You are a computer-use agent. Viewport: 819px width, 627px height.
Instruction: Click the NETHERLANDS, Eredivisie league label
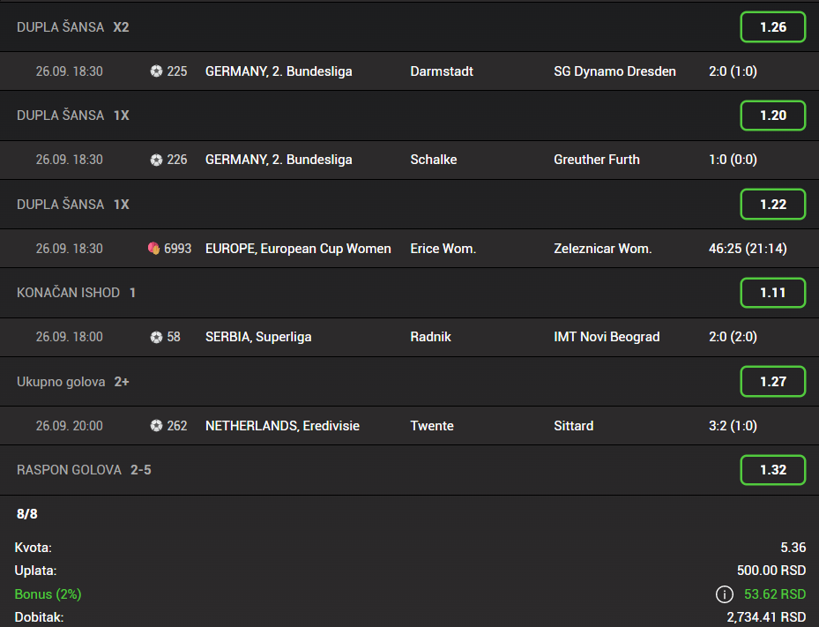(x=282, y=426)
